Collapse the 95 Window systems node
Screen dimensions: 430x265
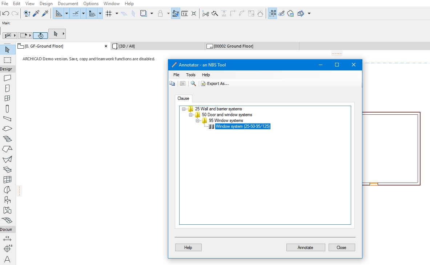click(x=197, y=121)
